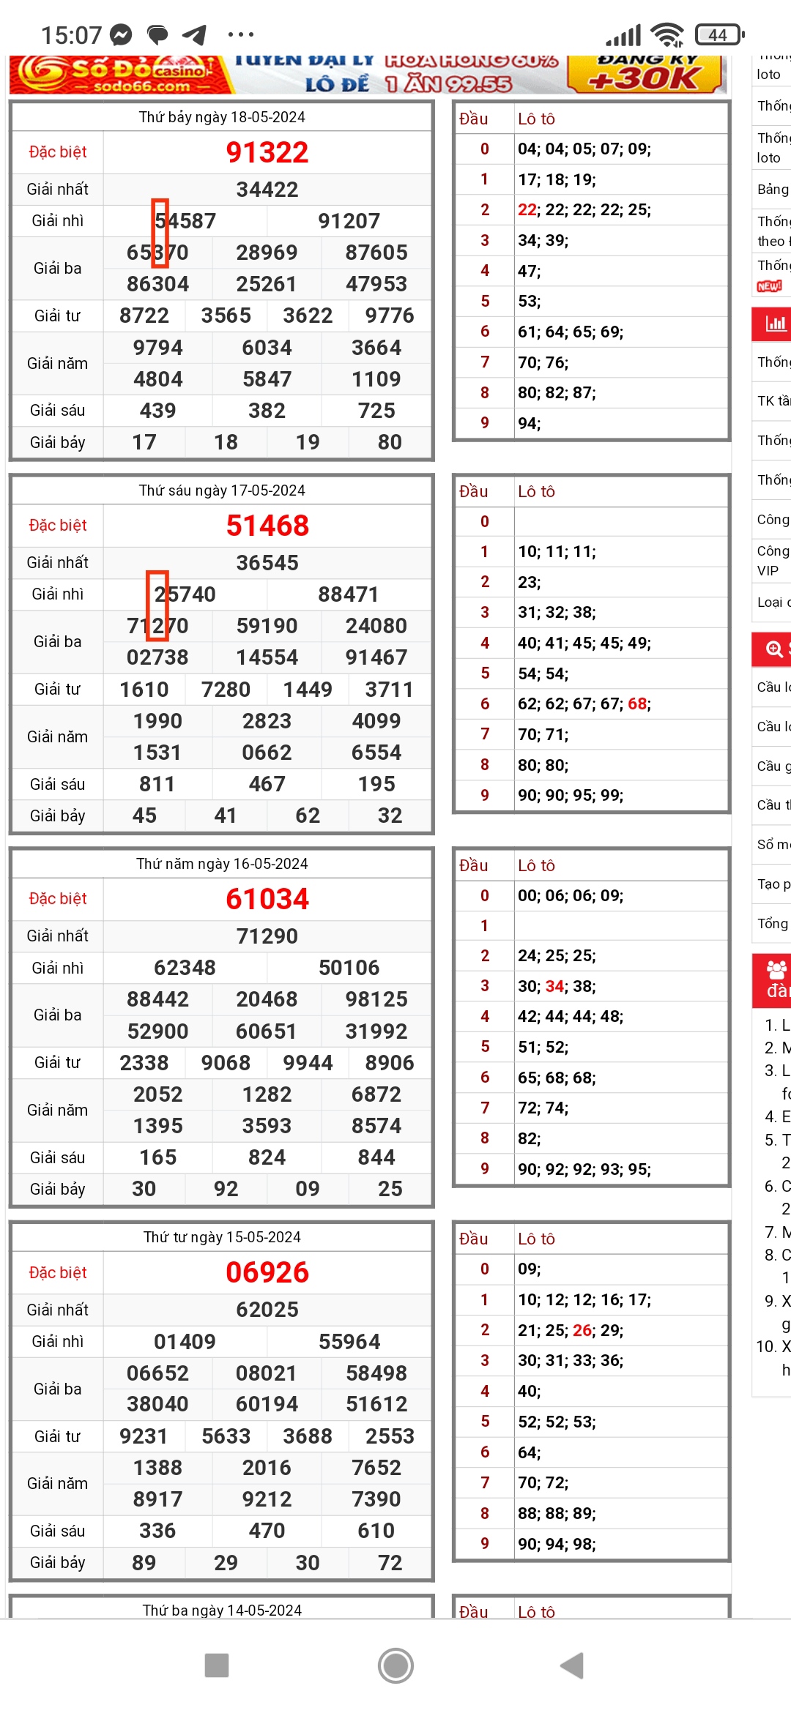Click third prize number 59190
Viewport: 791px width, 1713px height.
267,626
